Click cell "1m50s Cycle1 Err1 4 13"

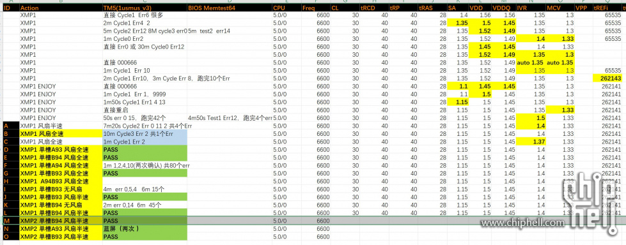[145, 102]
